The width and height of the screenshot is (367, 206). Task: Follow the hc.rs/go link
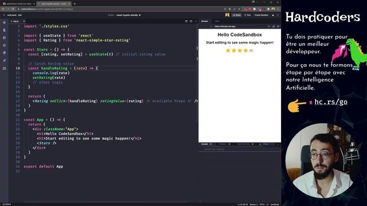point(331,102)
